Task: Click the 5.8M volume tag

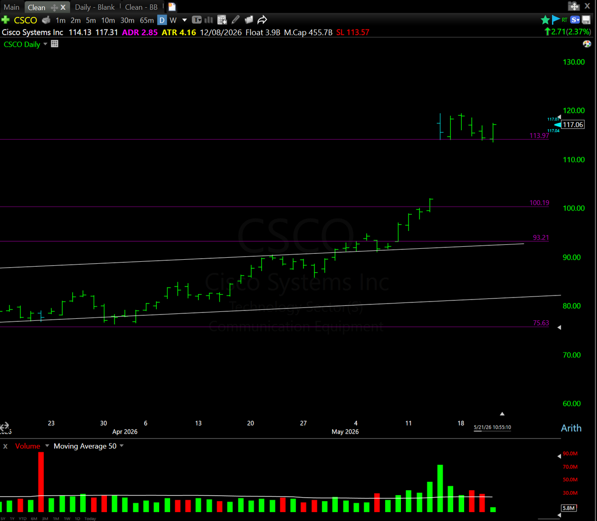Action: point(569,508)
